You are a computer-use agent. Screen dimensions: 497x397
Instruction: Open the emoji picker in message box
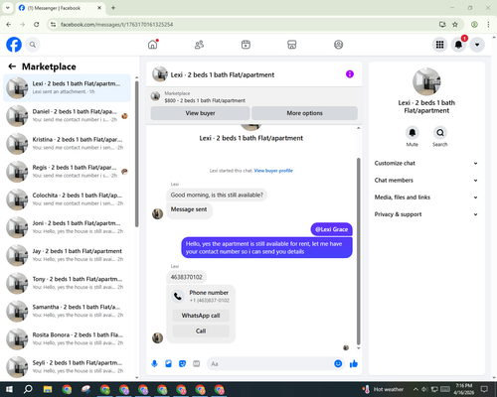point(338,364)
